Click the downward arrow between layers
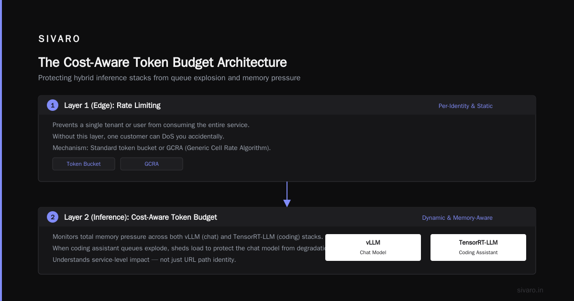 [x=287, y=194]
